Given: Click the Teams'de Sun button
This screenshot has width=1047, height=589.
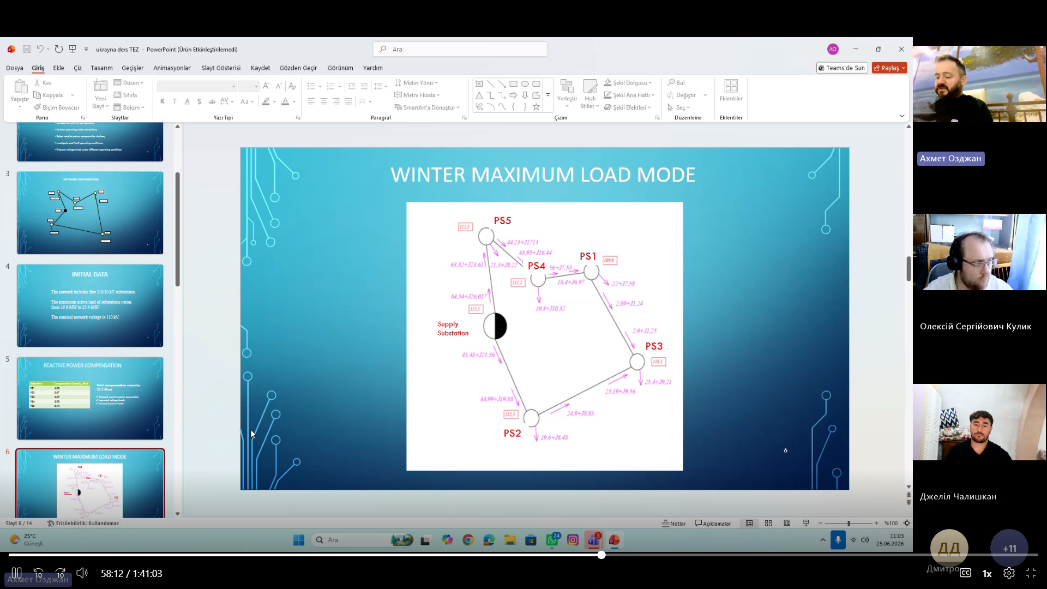Looking at the screenshot, I should pos(842,68).
